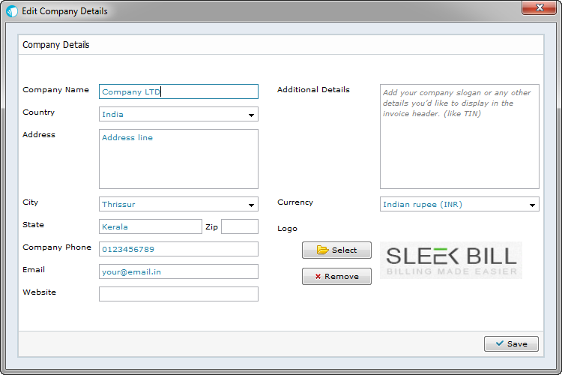562x375 pixels.
Task: Click the checkmark icon on Save button
Action: (x=498, y=344)
